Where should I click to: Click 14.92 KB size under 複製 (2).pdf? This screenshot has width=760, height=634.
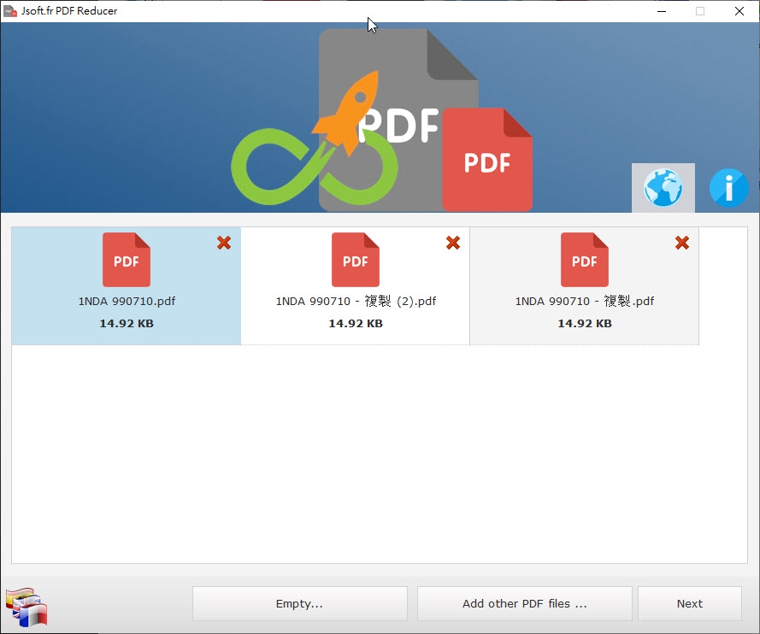[356, 324]
